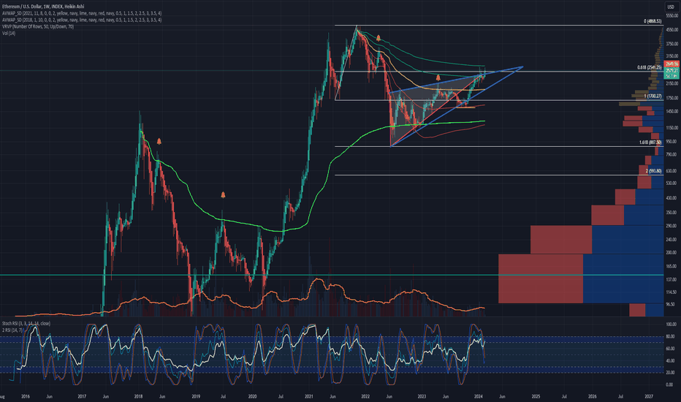Viewport: 681px width, 402px height.
Task: Select the Vol (14) indicator legend
Action: click(9, 33)
